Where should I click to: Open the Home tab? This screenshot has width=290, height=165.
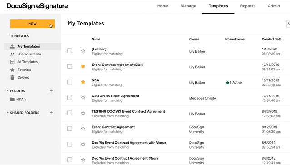pos(163,6)
